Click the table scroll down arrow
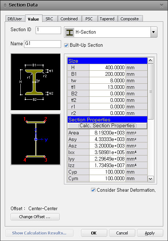 pyautogui.click(x=151, y=179)
